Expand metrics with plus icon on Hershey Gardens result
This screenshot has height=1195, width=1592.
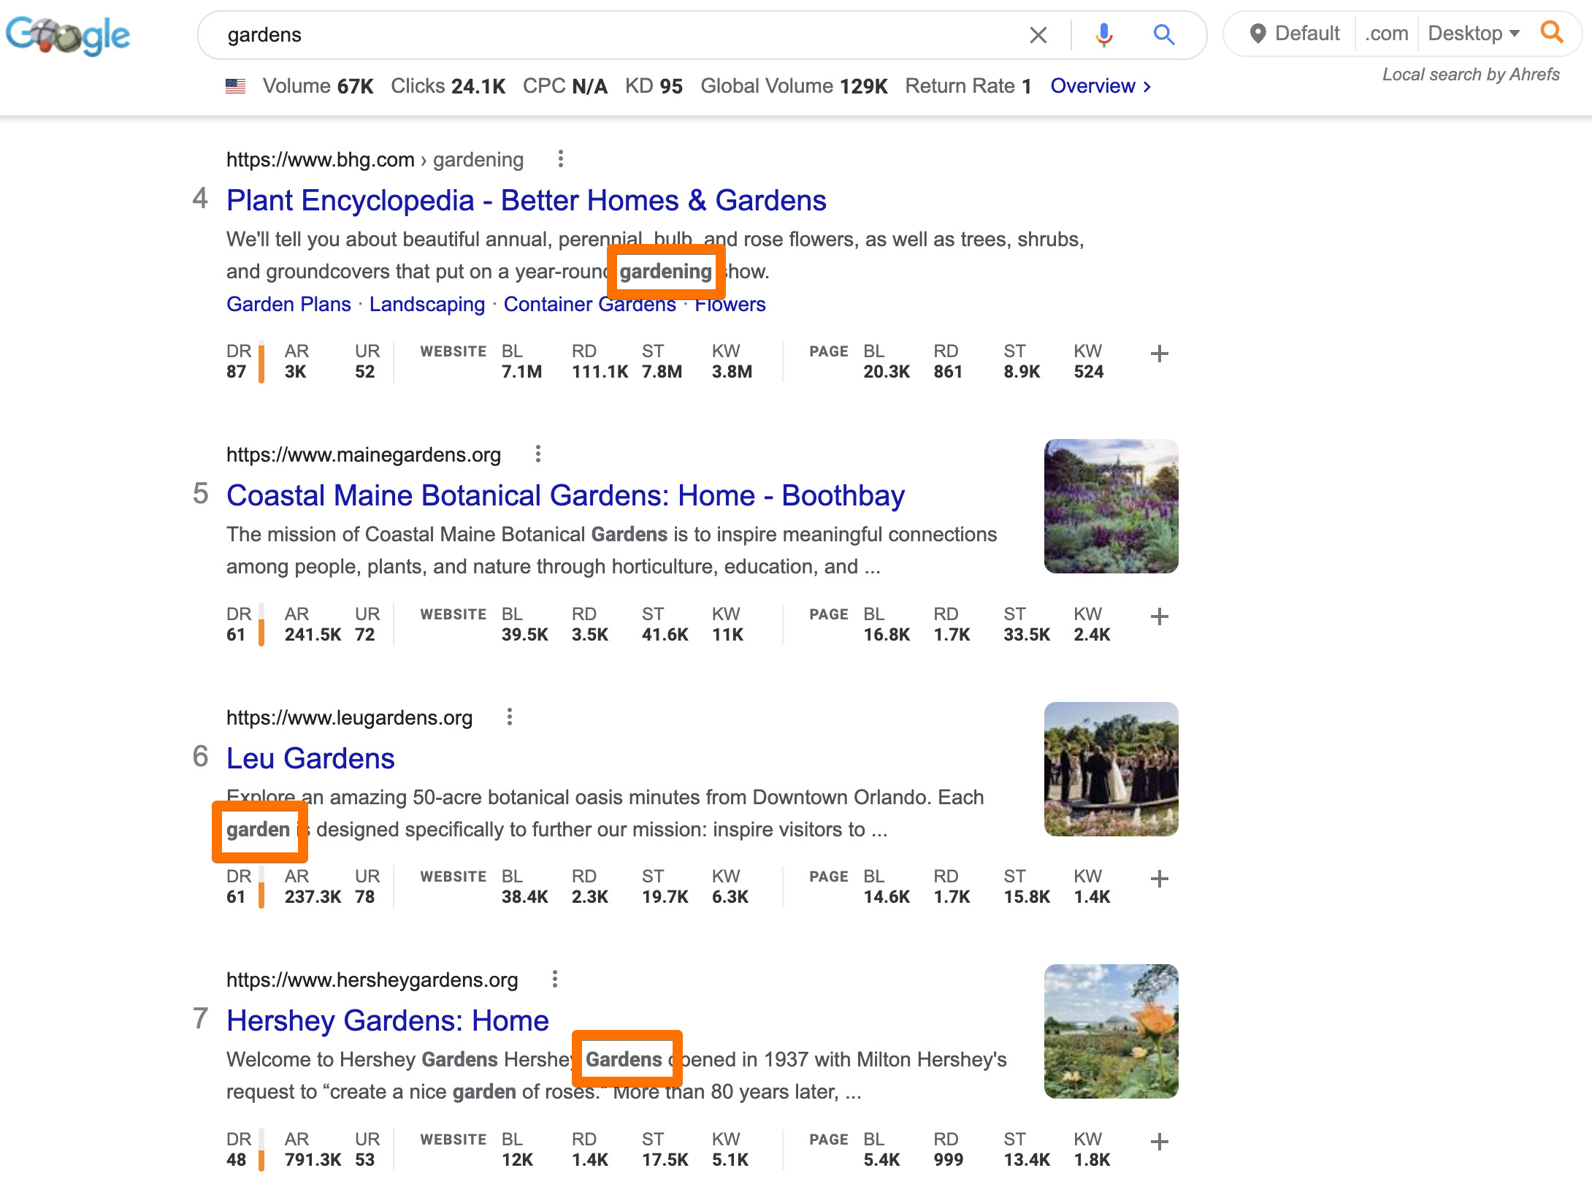pyautogui.click(x=1159, y=1142)
